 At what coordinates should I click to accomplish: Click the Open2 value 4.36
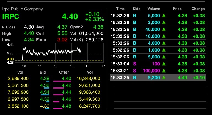pyautogui.click(x=98, y=27)
